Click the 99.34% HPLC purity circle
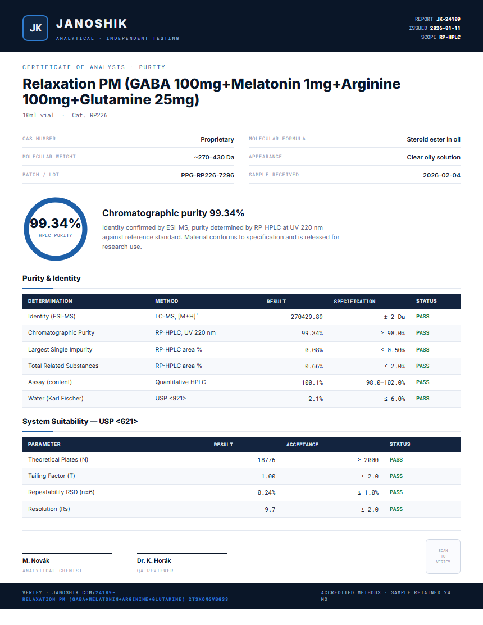This screenshot has width=483, height=625. 56,229
